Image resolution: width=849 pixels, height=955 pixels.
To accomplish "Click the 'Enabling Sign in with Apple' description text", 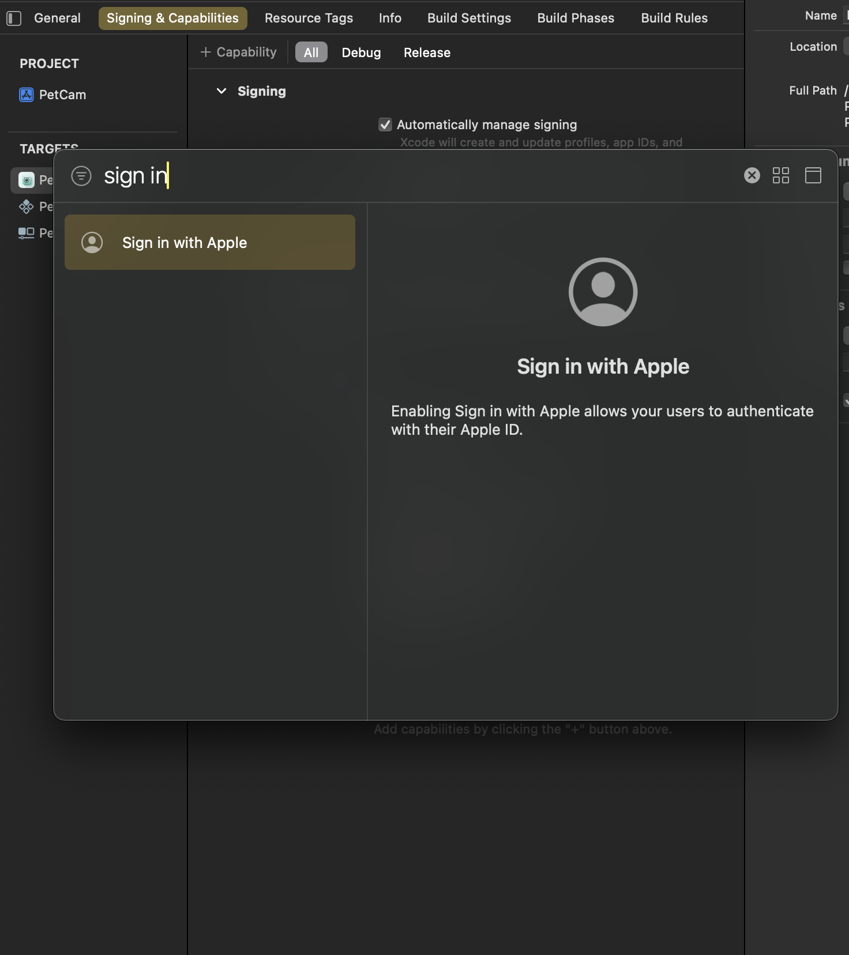I will coord(602,420).
